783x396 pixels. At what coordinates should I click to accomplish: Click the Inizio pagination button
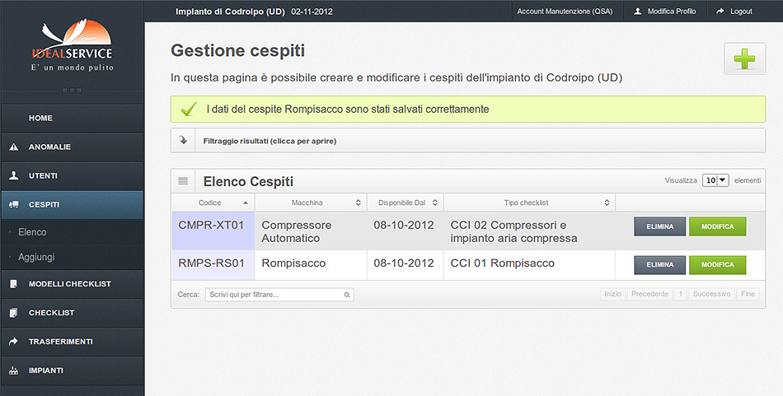pos(612,294)
